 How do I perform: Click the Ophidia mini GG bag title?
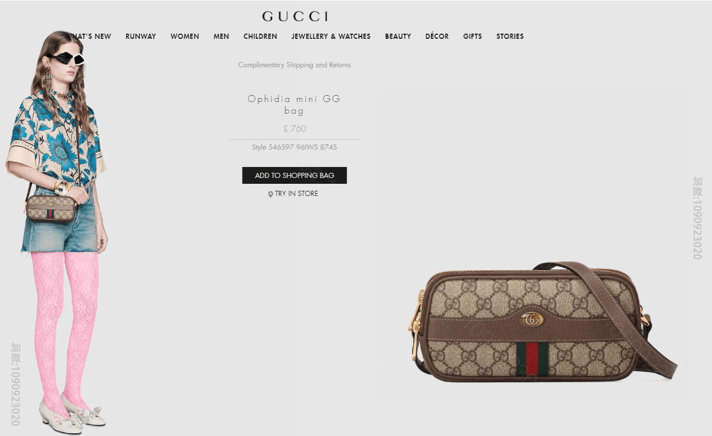tap(294, 104)
